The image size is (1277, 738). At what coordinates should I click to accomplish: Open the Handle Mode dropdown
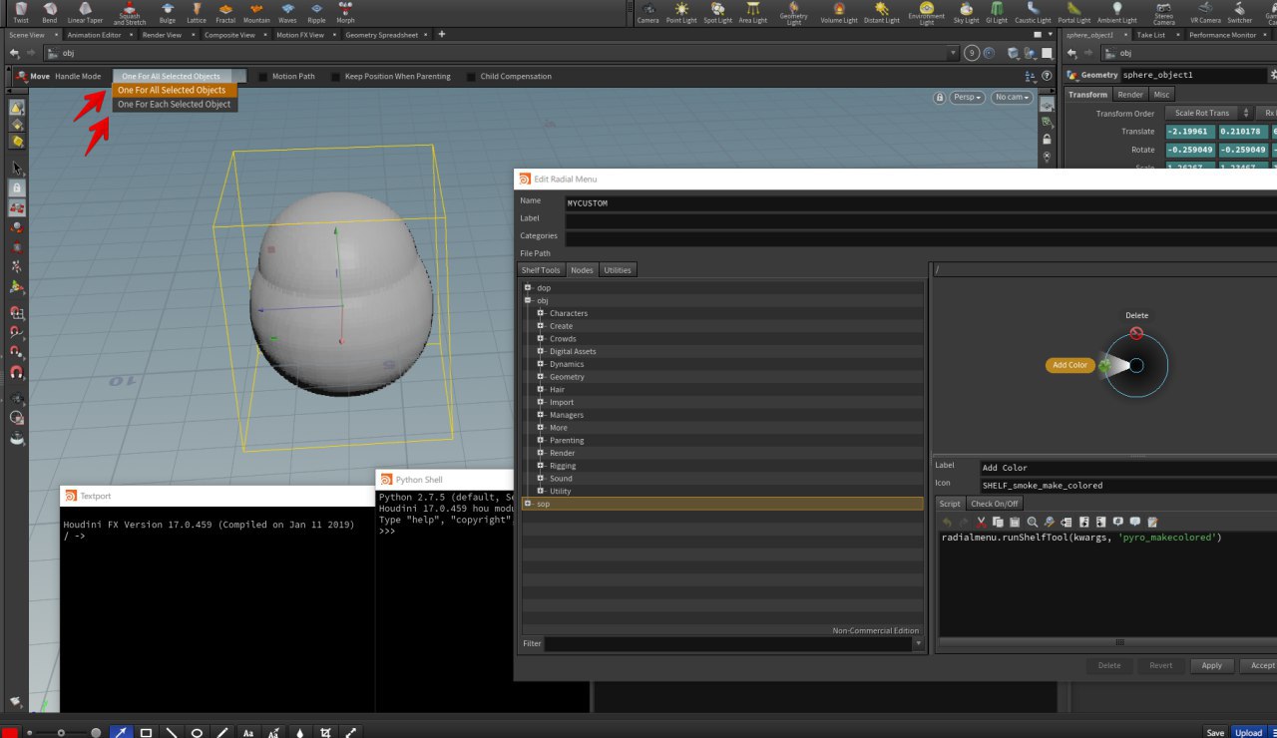click(x=180, y=76)
